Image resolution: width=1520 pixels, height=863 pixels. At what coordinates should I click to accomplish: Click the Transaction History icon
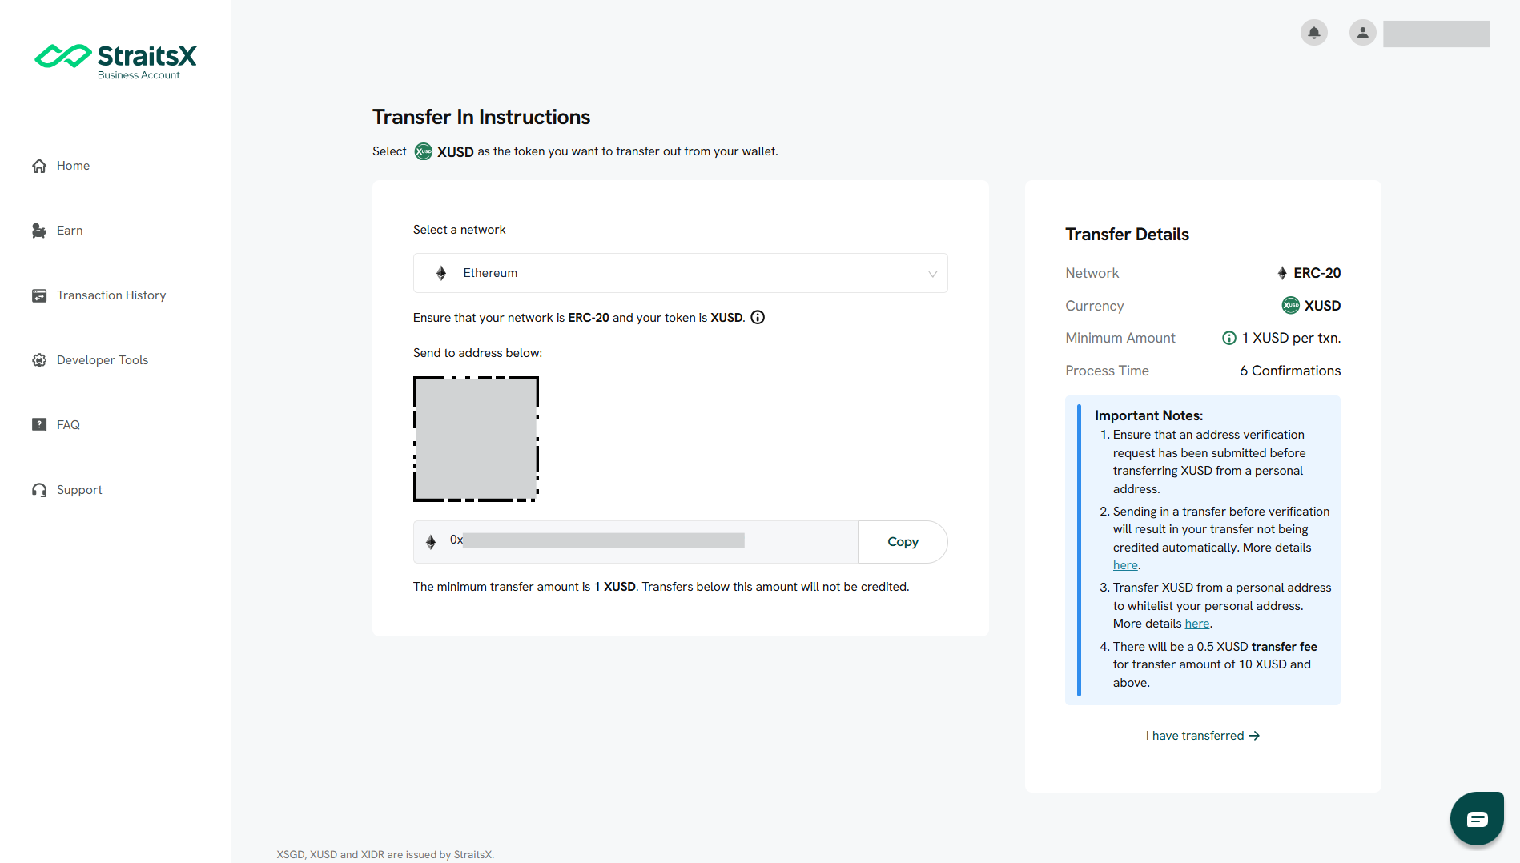[x=39, y=295]
